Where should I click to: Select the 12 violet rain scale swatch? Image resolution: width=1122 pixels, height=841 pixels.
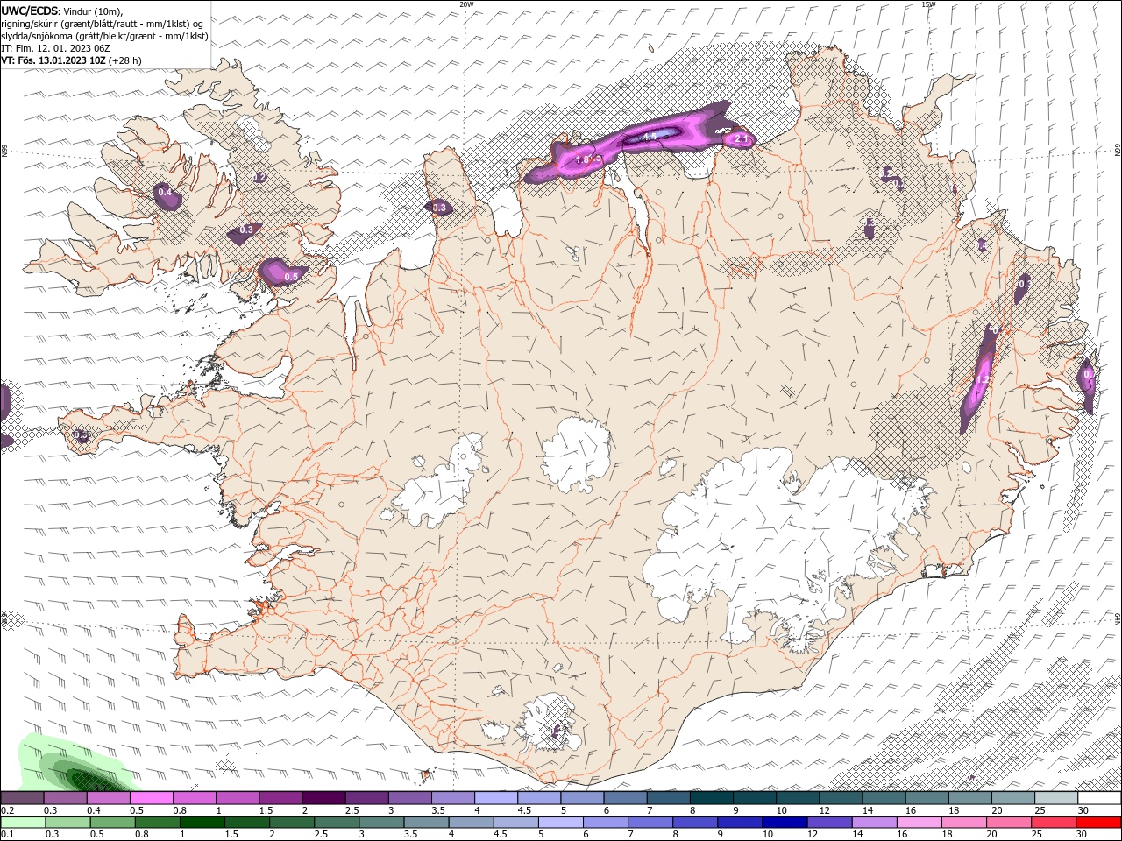[828, 823]
